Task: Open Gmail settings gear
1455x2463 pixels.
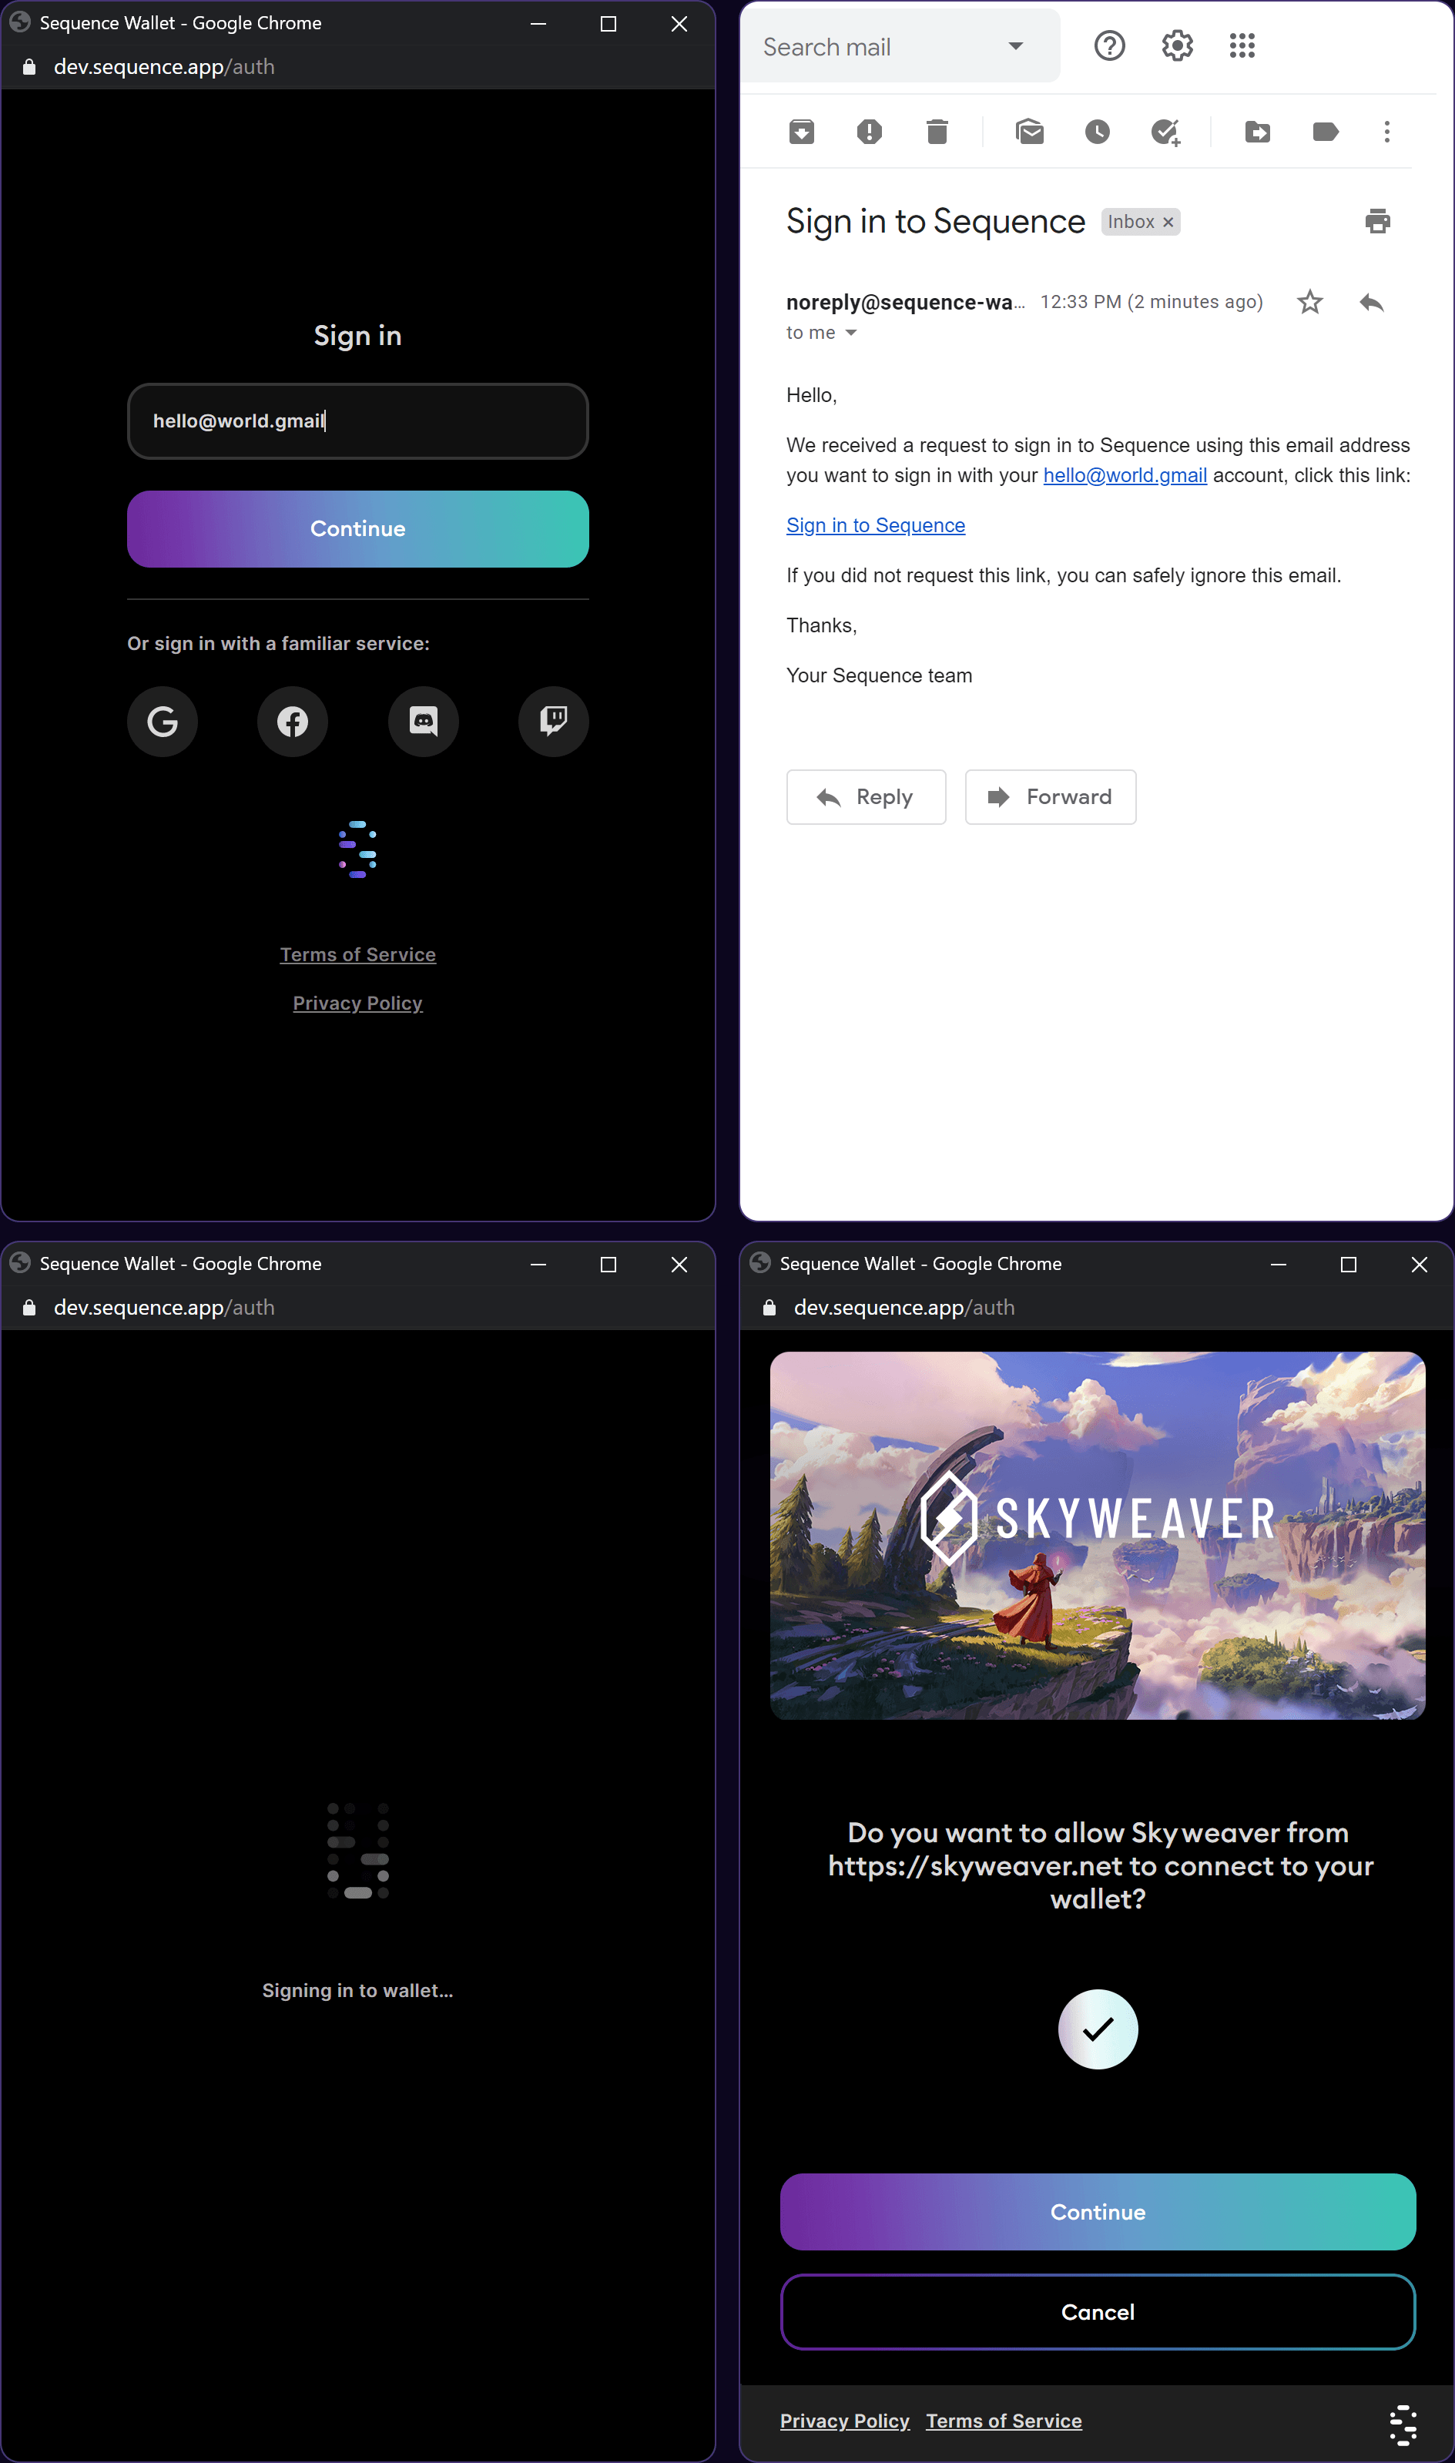Action: click(1176, 46)
